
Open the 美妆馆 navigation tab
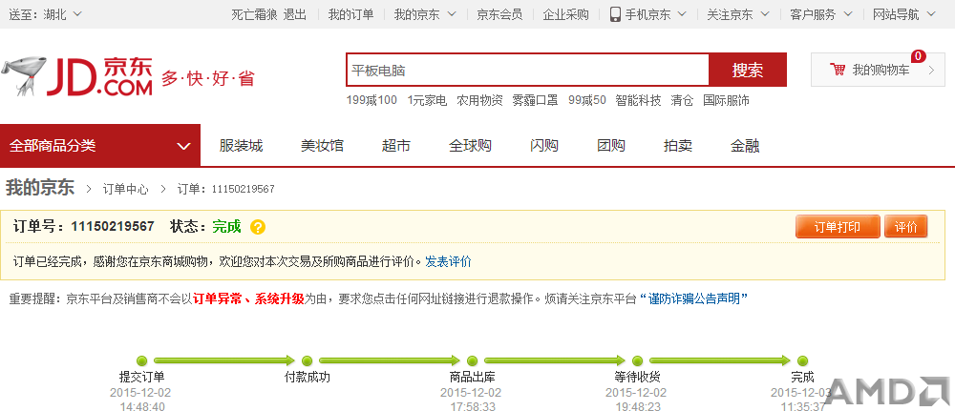coord(322,146)
